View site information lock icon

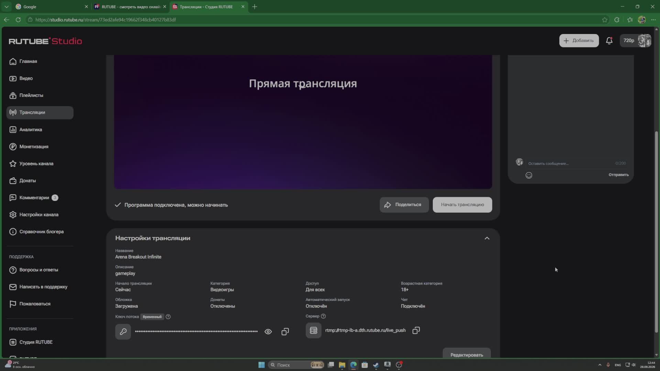[x=30, y=20]
